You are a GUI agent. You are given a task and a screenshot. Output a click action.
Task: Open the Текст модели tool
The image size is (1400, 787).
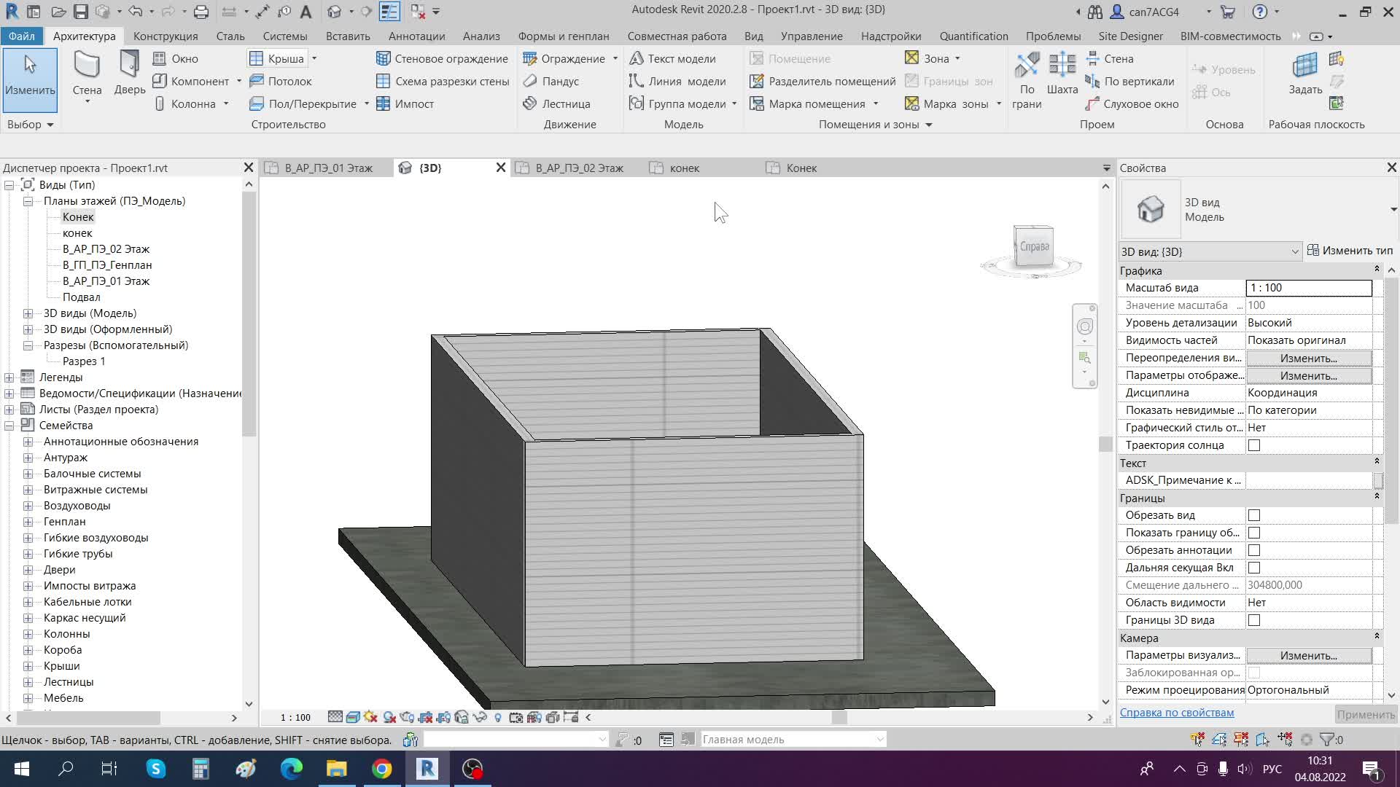(x=672, y=58)
